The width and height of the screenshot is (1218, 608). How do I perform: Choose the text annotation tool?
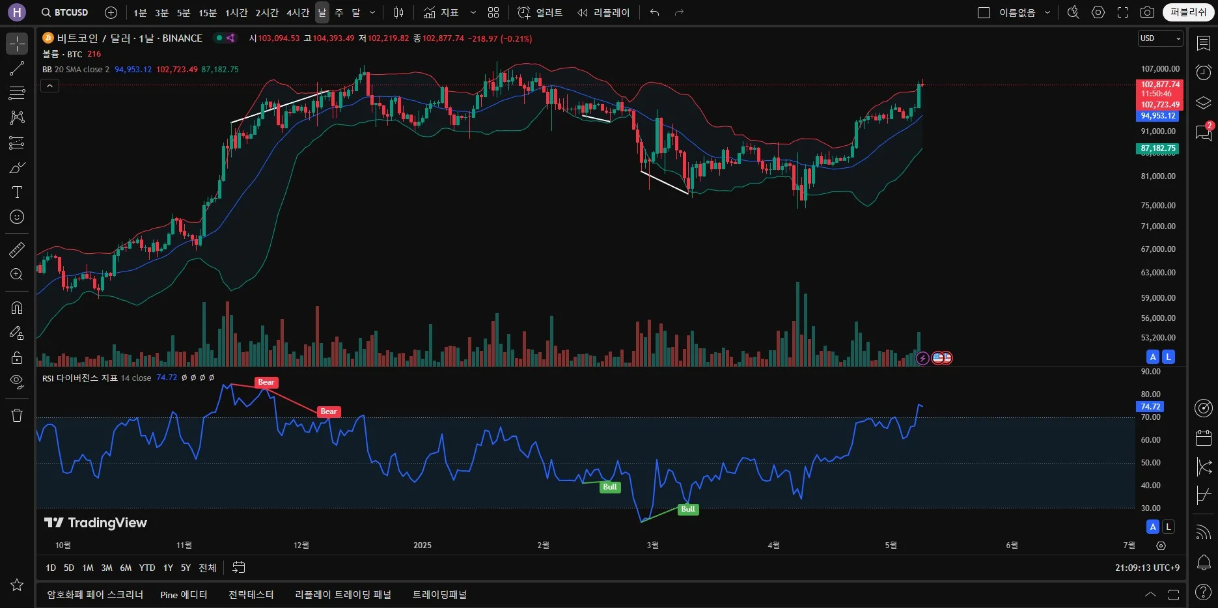17,192
